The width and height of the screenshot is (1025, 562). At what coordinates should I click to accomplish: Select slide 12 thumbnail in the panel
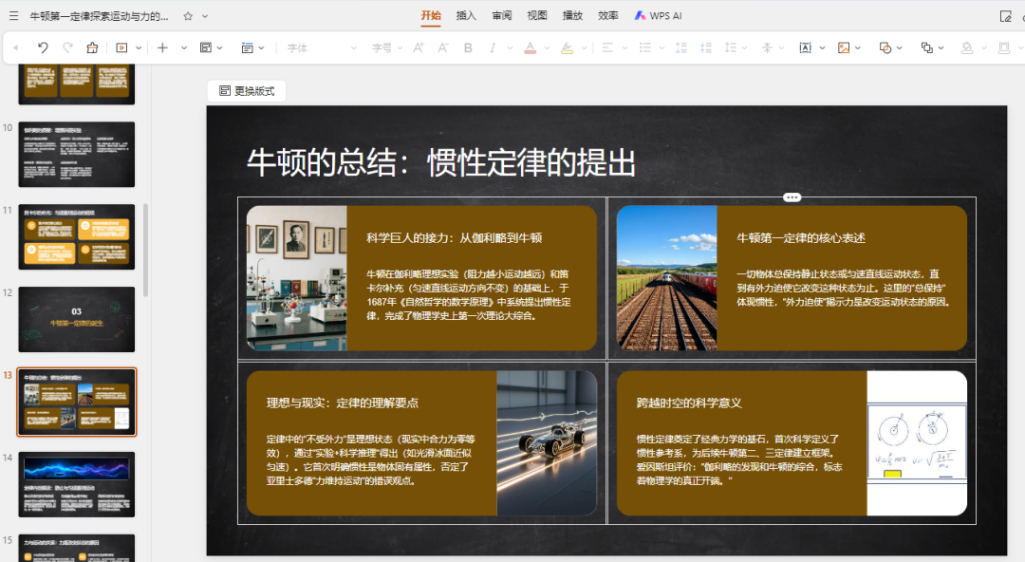(76, 320)
